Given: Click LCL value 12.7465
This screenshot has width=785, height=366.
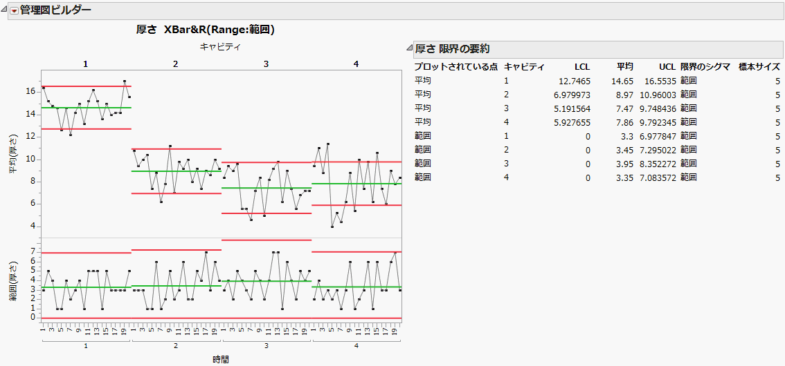Looking at the screenshot, I should [x=576, y=80].
